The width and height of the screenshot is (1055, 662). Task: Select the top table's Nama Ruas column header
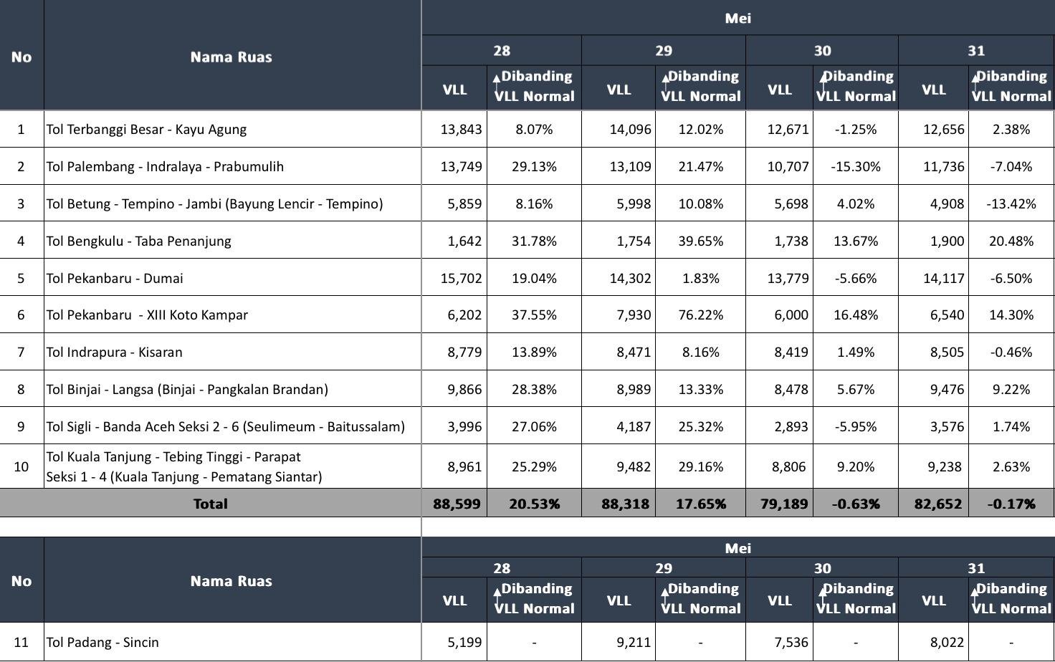(231, 57)
